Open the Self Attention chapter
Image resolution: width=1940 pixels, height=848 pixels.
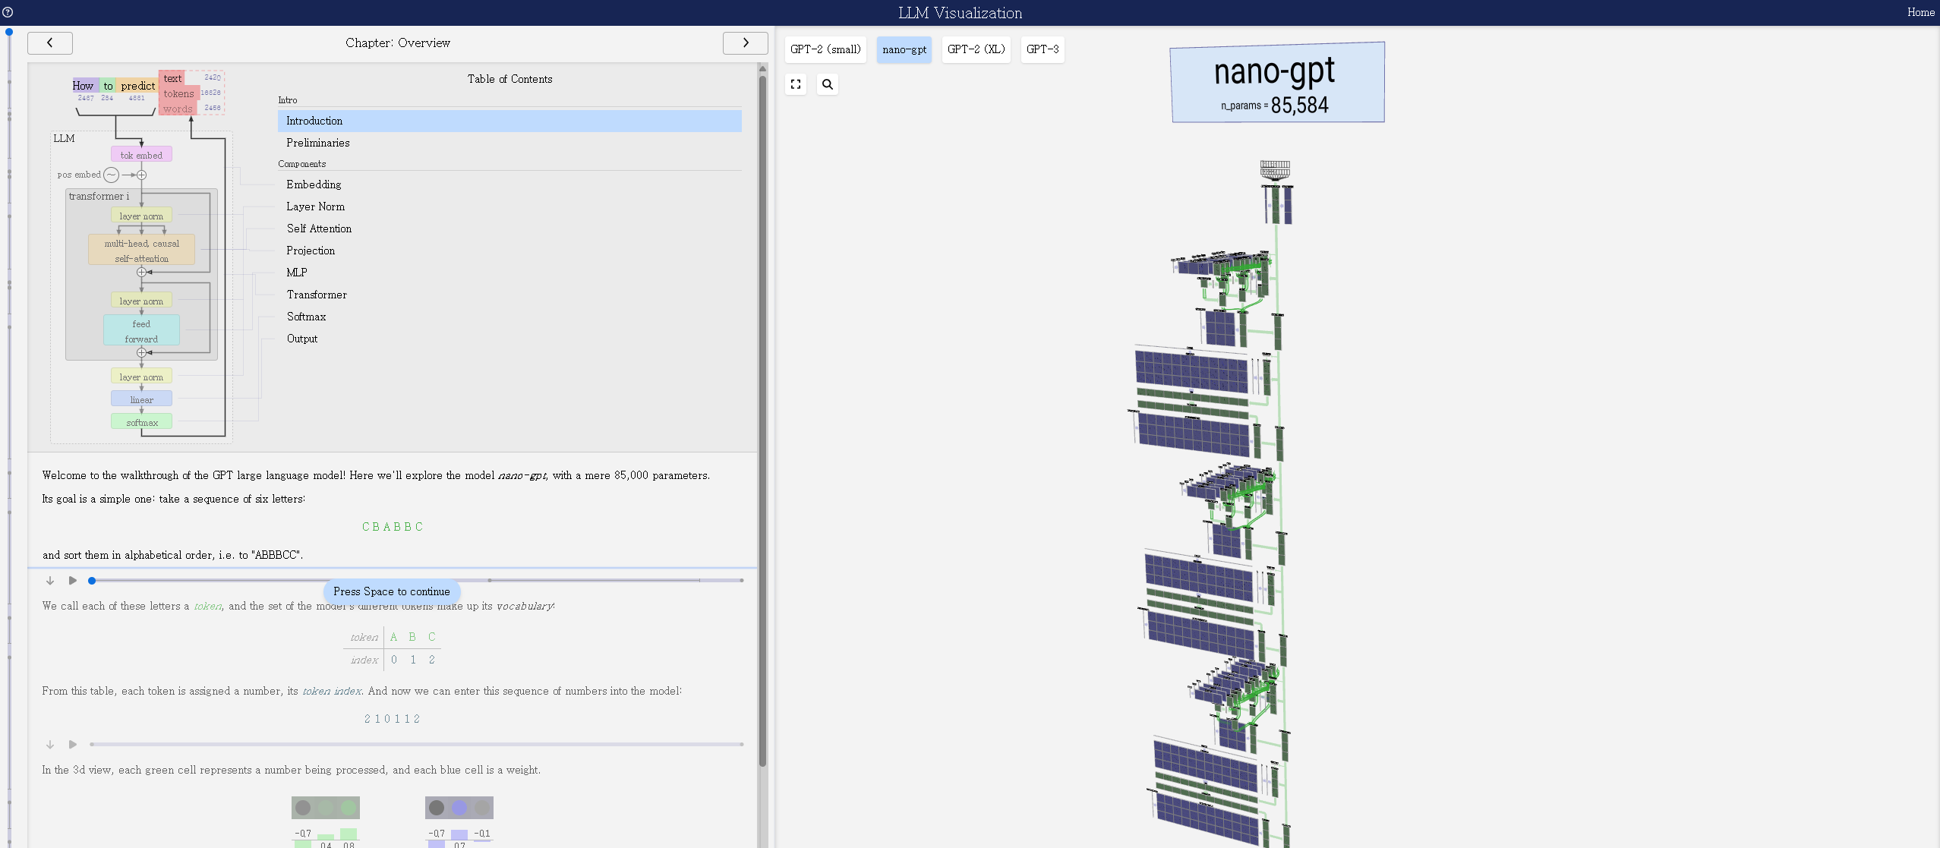319,229
